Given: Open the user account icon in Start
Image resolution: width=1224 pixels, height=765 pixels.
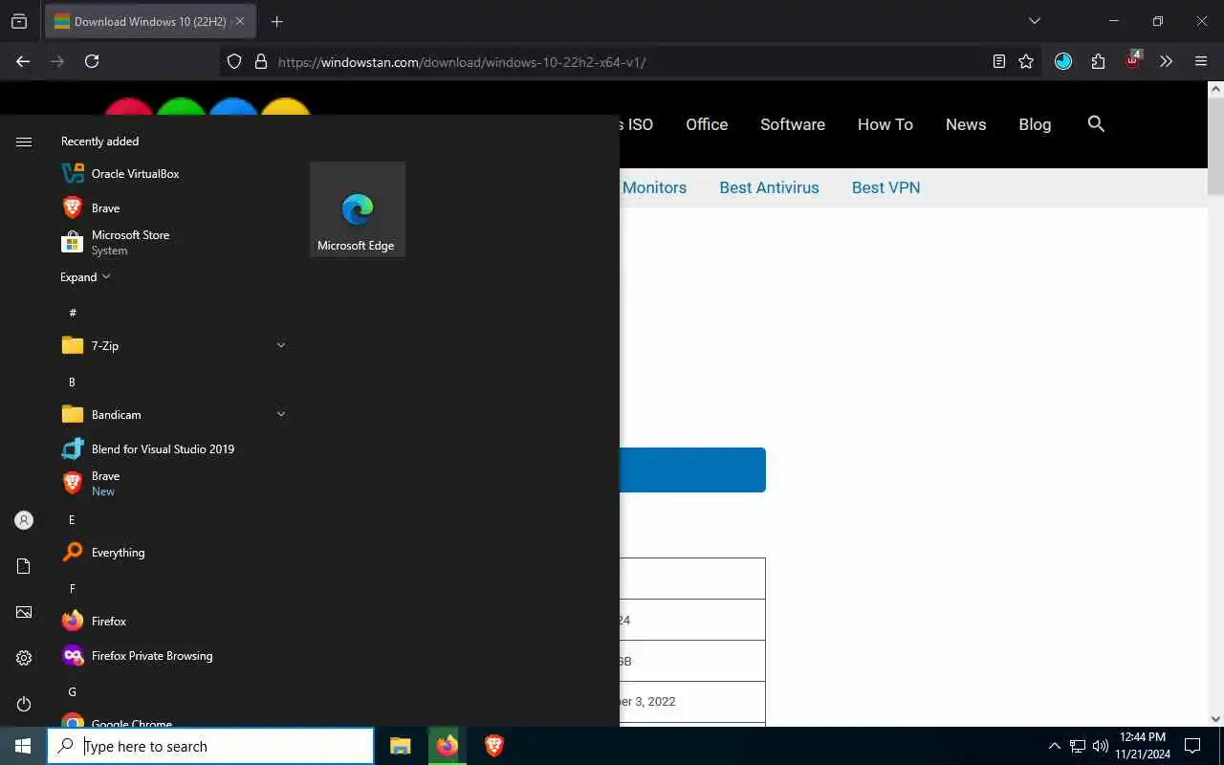Looking at the screenshot, I should pos(24,520).
